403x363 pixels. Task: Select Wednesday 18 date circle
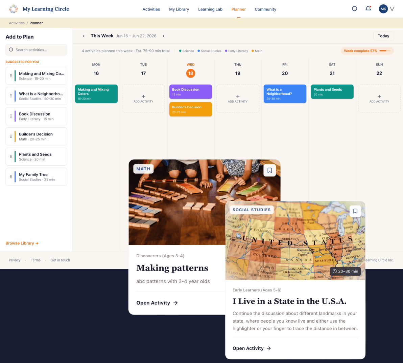click(191, 73)
